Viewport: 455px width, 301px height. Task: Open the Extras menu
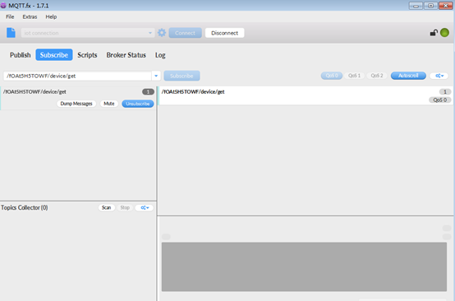(x=30, y=16)
